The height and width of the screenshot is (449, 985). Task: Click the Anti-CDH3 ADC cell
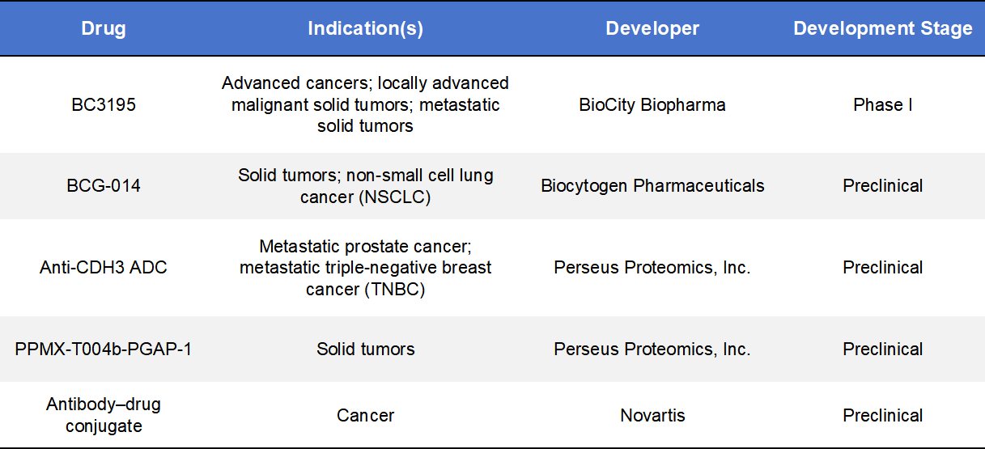click(x=104, y=268)
